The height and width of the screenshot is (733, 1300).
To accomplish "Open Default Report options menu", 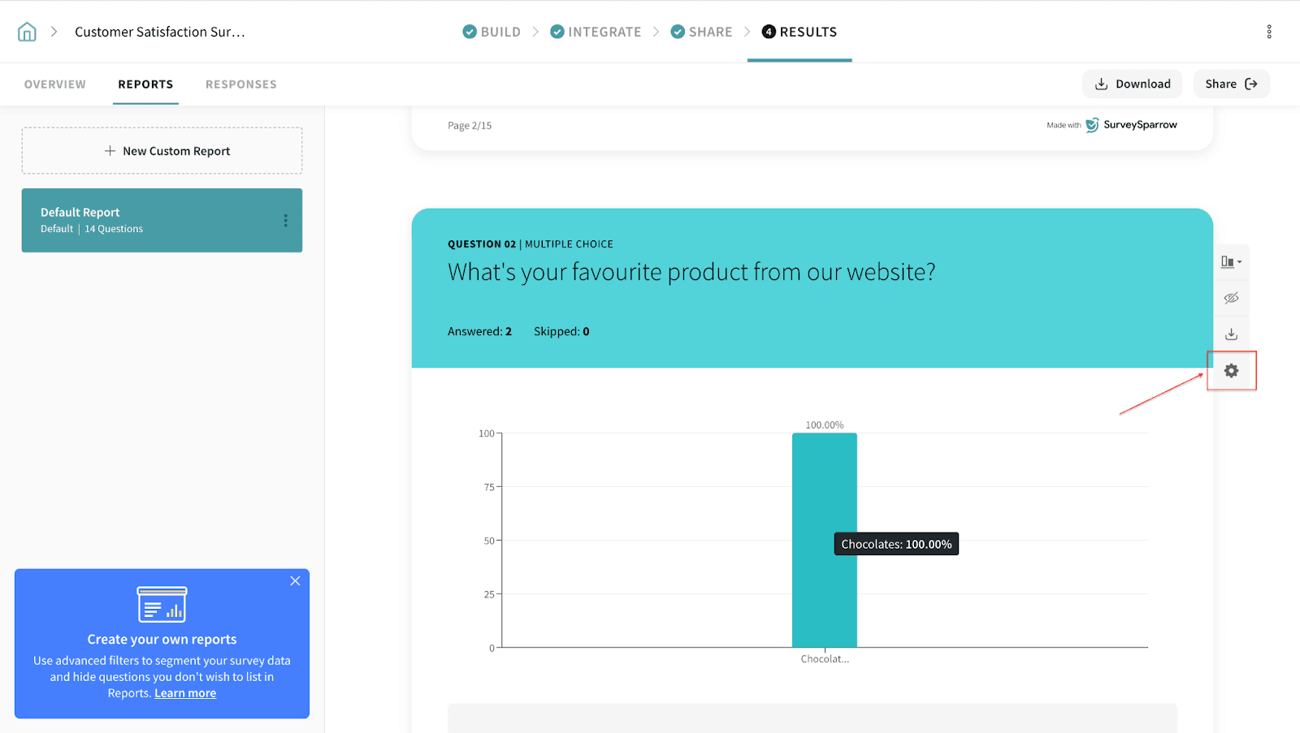I will [285, 221].
